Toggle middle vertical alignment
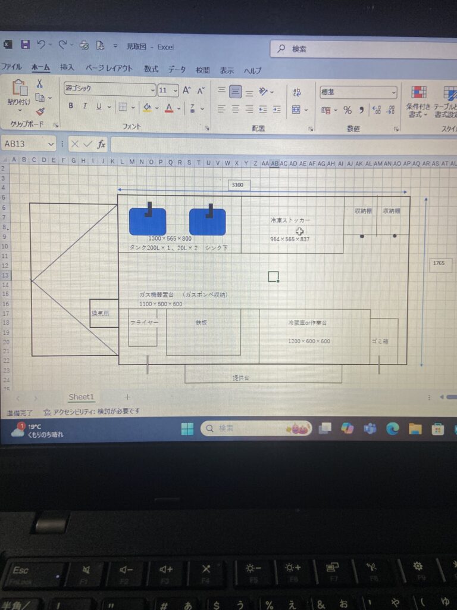The height and width of the screenshot is (610, 457). 235,91
